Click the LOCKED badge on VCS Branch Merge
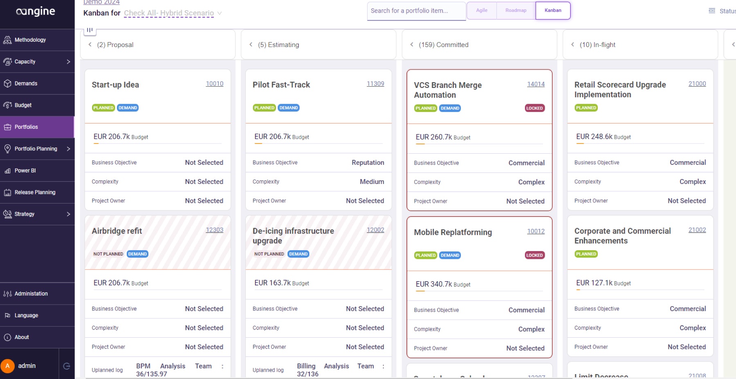 point(534,108)
